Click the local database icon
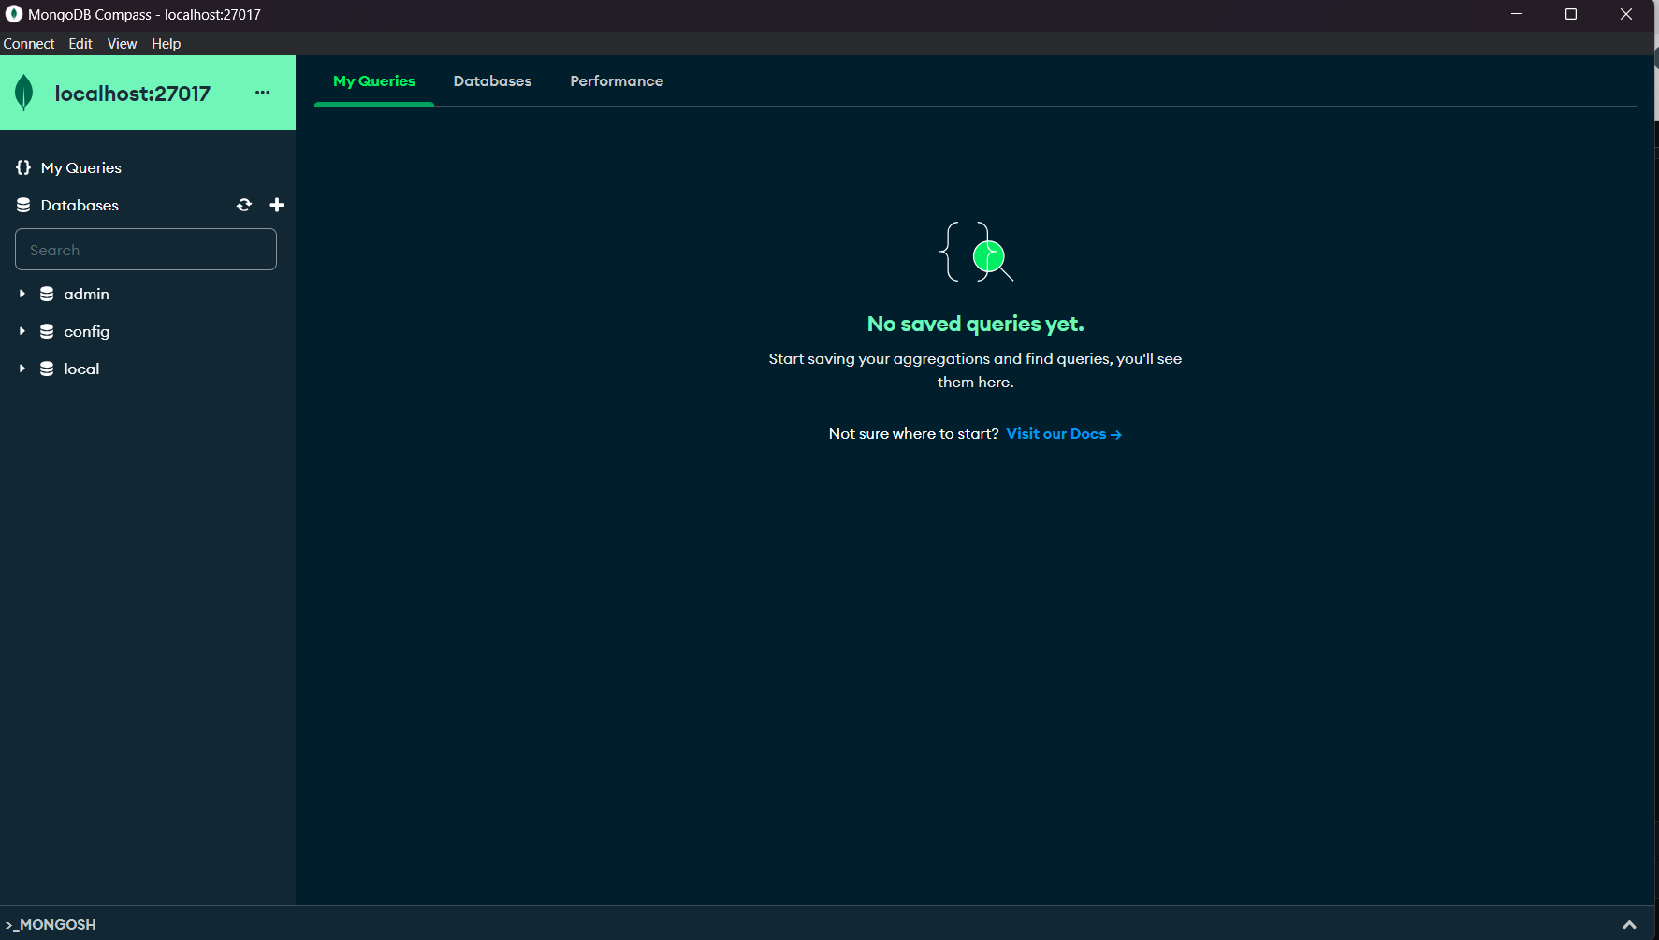 click(x=47, y=369)
